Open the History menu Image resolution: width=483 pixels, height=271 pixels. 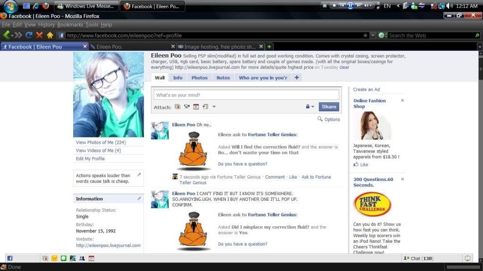click(46, 25)
